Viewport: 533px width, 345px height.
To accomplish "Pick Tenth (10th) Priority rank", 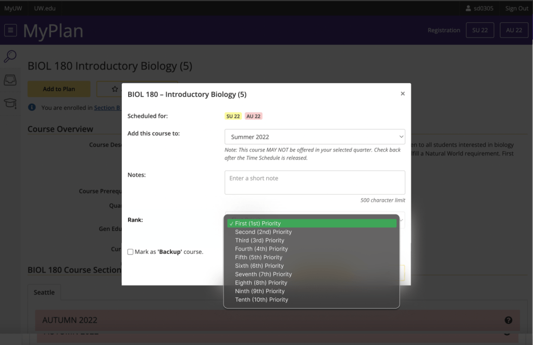I will (x=261, y=300).
